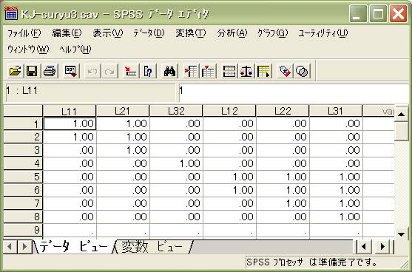Select row header 1

click(23, 123)
